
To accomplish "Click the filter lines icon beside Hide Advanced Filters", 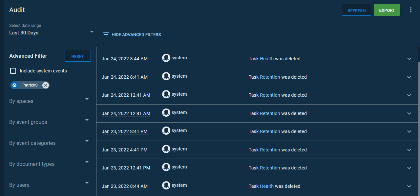I will 106,34.
